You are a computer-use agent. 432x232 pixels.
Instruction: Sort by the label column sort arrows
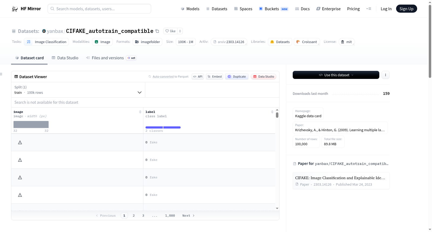tap(272, 112)
